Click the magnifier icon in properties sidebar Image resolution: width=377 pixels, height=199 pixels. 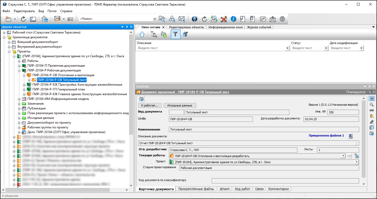tap(372, 105)
